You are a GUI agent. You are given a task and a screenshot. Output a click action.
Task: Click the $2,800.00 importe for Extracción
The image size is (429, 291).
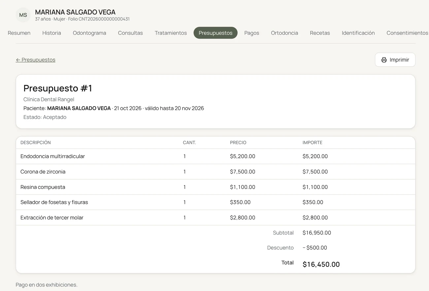pos(315,218)
